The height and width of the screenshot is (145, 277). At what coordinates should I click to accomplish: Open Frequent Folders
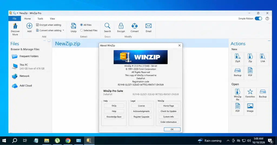coord(25,56)
